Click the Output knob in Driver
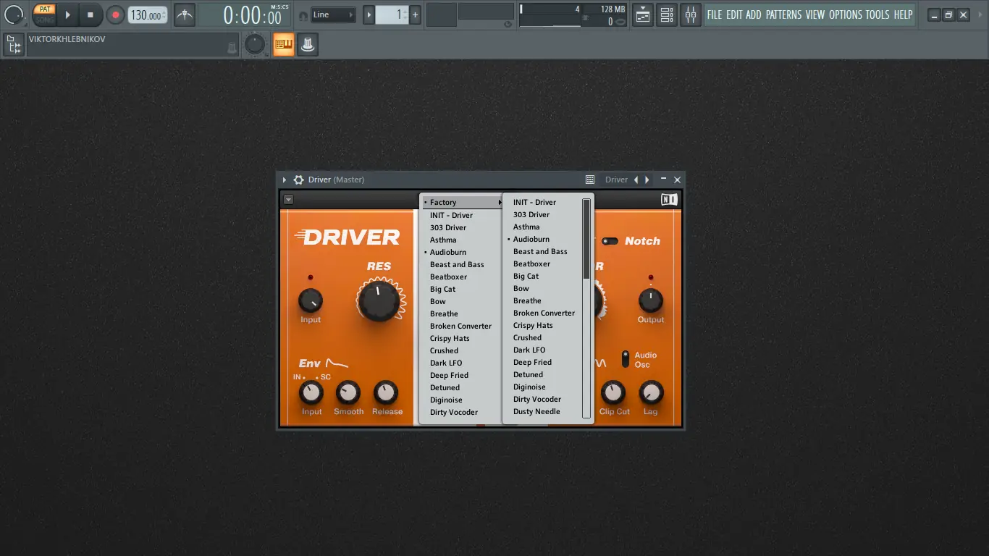This screenshot has width=989, height=556. point(650,299)
